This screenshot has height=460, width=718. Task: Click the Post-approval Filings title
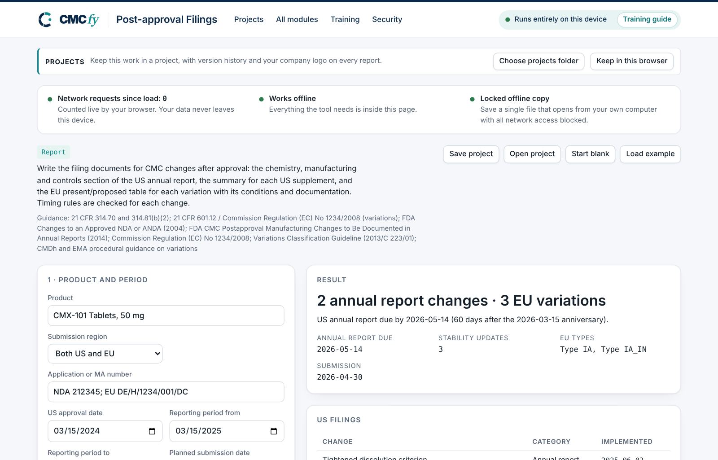click(x=166, y=19)
